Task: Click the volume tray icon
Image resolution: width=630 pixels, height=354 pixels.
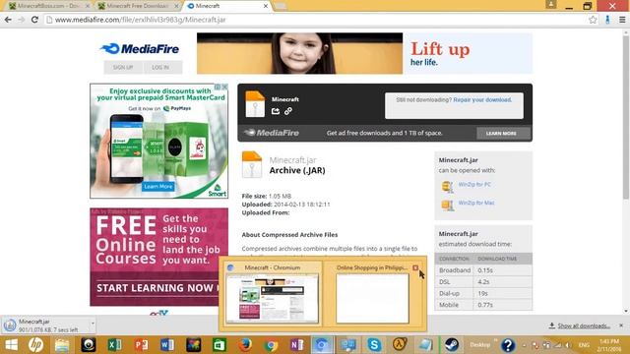Action: pos(568,345)
